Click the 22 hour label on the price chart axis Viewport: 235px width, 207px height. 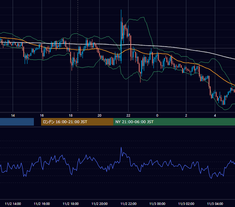pyautogui.click(x=128, y=115)
